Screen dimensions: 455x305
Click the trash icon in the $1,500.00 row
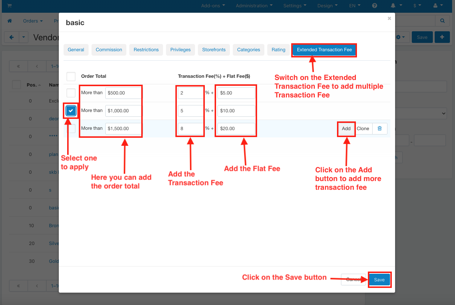pos(379,128)
